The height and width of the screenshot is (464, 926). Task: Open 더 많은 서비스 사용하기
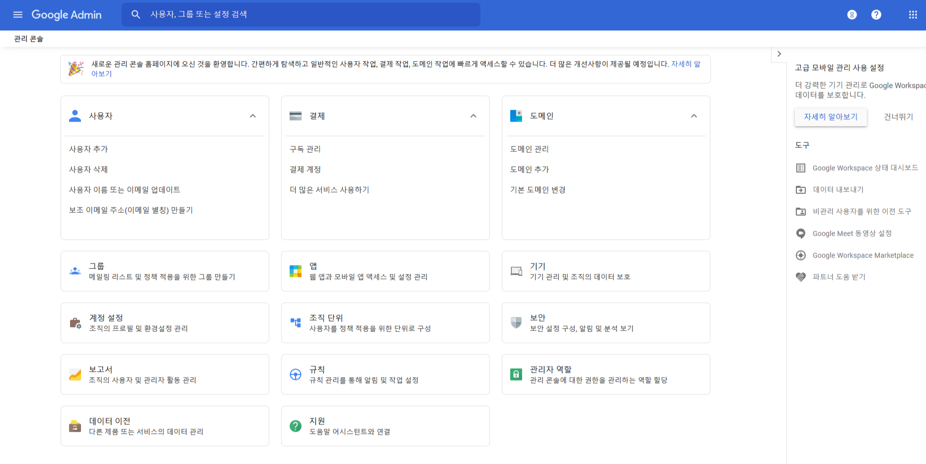[x=329, y=190]
